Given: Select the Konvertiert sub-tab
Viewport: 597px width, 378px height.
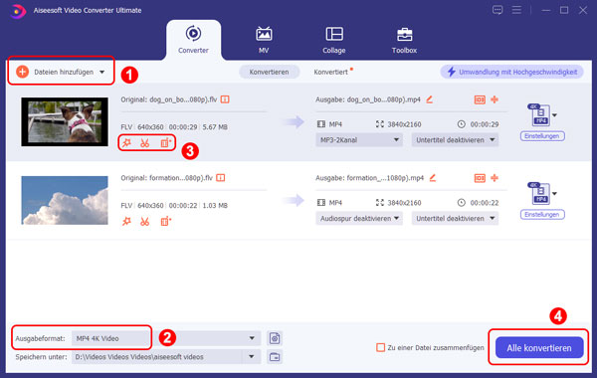Looking at the screenshot, I should (x=330, y=72).
